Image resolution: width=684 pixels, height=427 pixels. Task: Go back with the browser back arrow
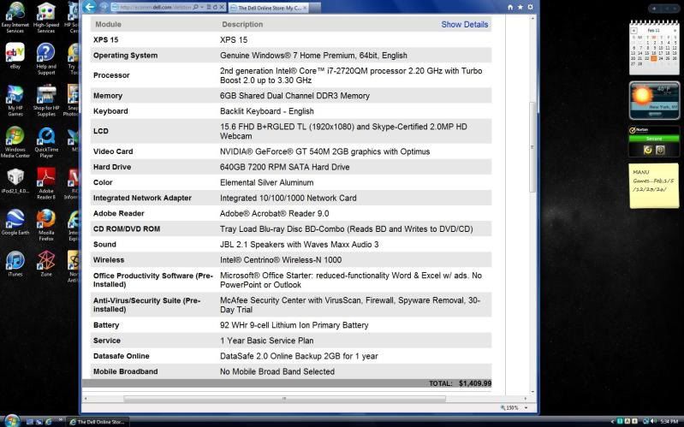tap(89, 7)
